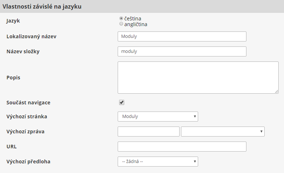Screen dimensions: 284x173
Task: Select the čeština language radio button
Action: pyautogui.click(x=121, y=18)
